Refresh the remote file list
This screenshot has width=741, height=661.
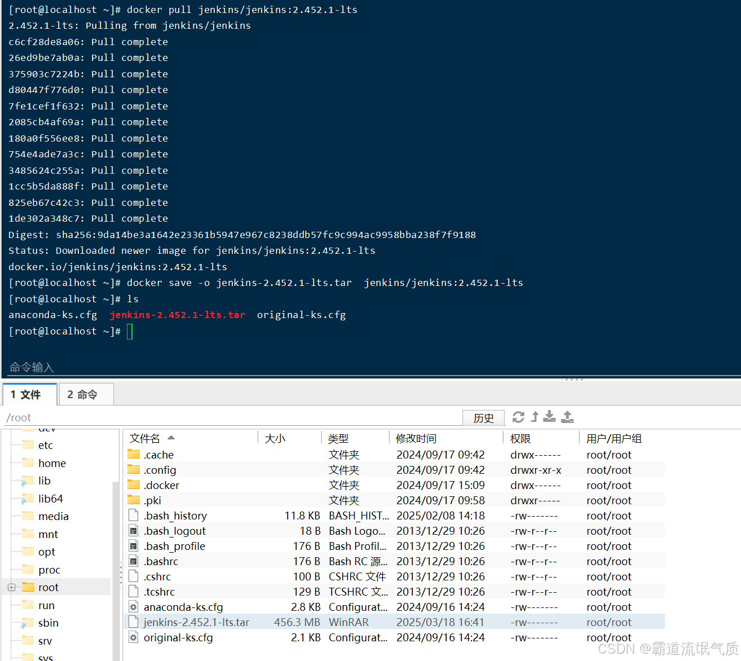pos(518,417)
